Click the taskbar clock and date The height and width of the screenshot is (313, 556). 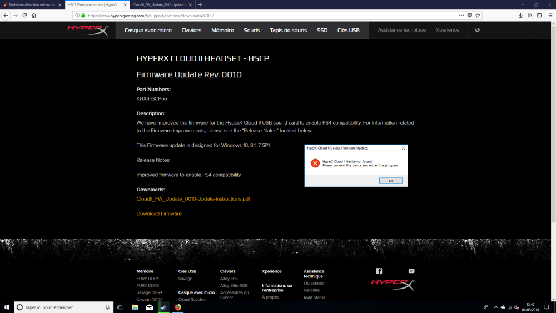click(530, 307)
